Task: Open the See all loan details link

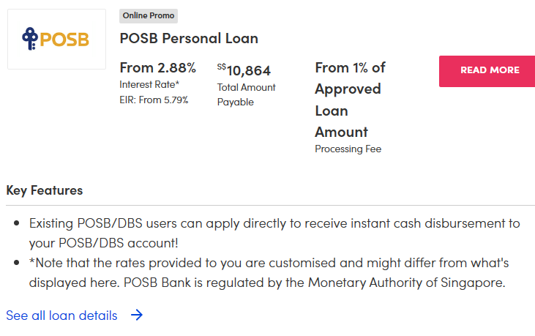Action: point(61,316)
